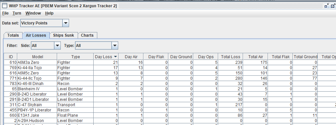Image resolution: width=336 pixels, height=125 pixels.
Task: Click Total Flak value 5 for PB4Y-1P
Action: 281,110
